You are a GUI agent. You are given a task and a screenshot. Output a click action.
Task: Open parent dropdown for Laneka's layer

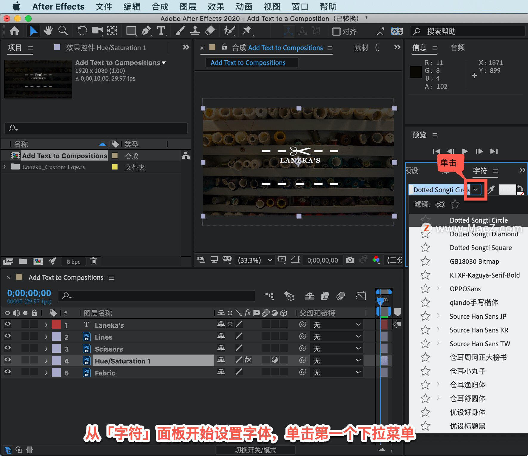[x=336, y=324]
